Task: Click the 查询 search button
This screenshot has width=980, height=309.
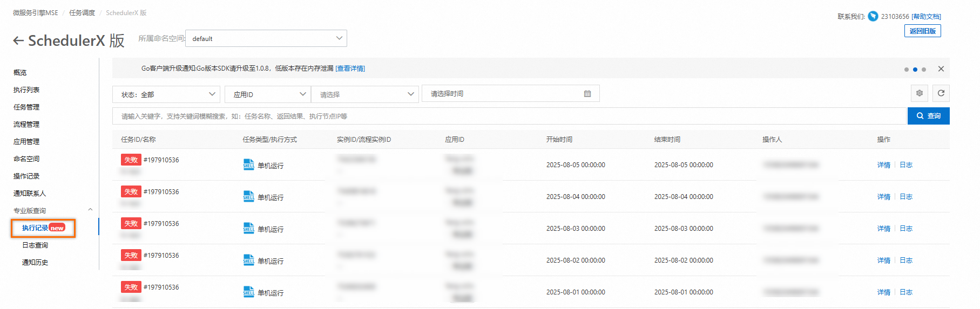Action: click(x=929, y=116)
